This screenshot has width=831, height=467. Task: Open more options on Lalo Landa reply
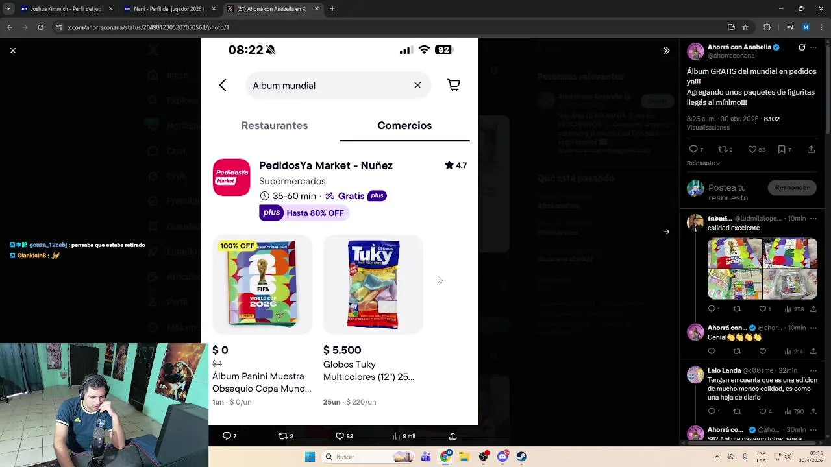click(x=813, y=370)
